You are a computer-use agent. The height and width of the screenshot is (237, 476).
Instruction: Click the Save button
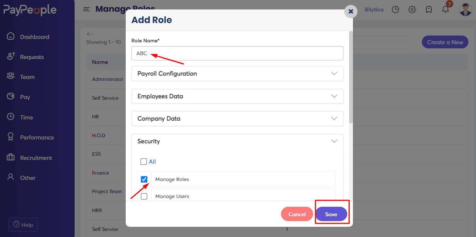tap(331, 214)
